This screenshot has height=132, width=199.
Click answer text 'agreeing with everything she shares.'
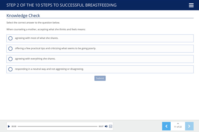[x=35, y=59]
